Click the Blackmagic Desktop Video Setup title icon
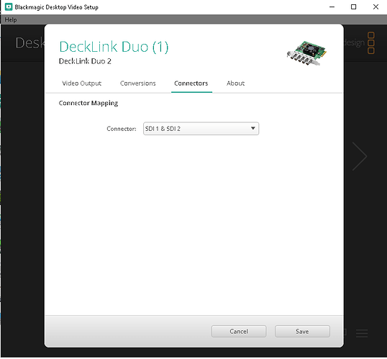Viewport: 387px width, 359px height. [9, 7]
